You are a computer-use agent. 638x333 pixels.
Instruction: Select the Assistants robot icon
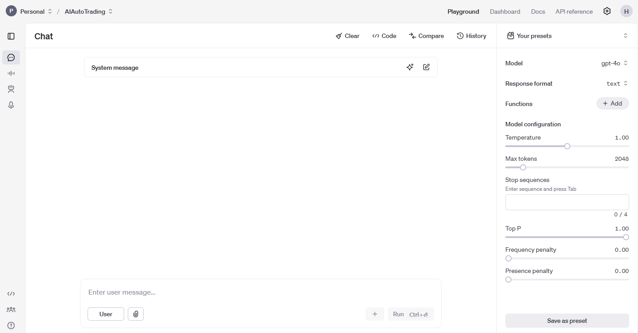pos(11,89)
